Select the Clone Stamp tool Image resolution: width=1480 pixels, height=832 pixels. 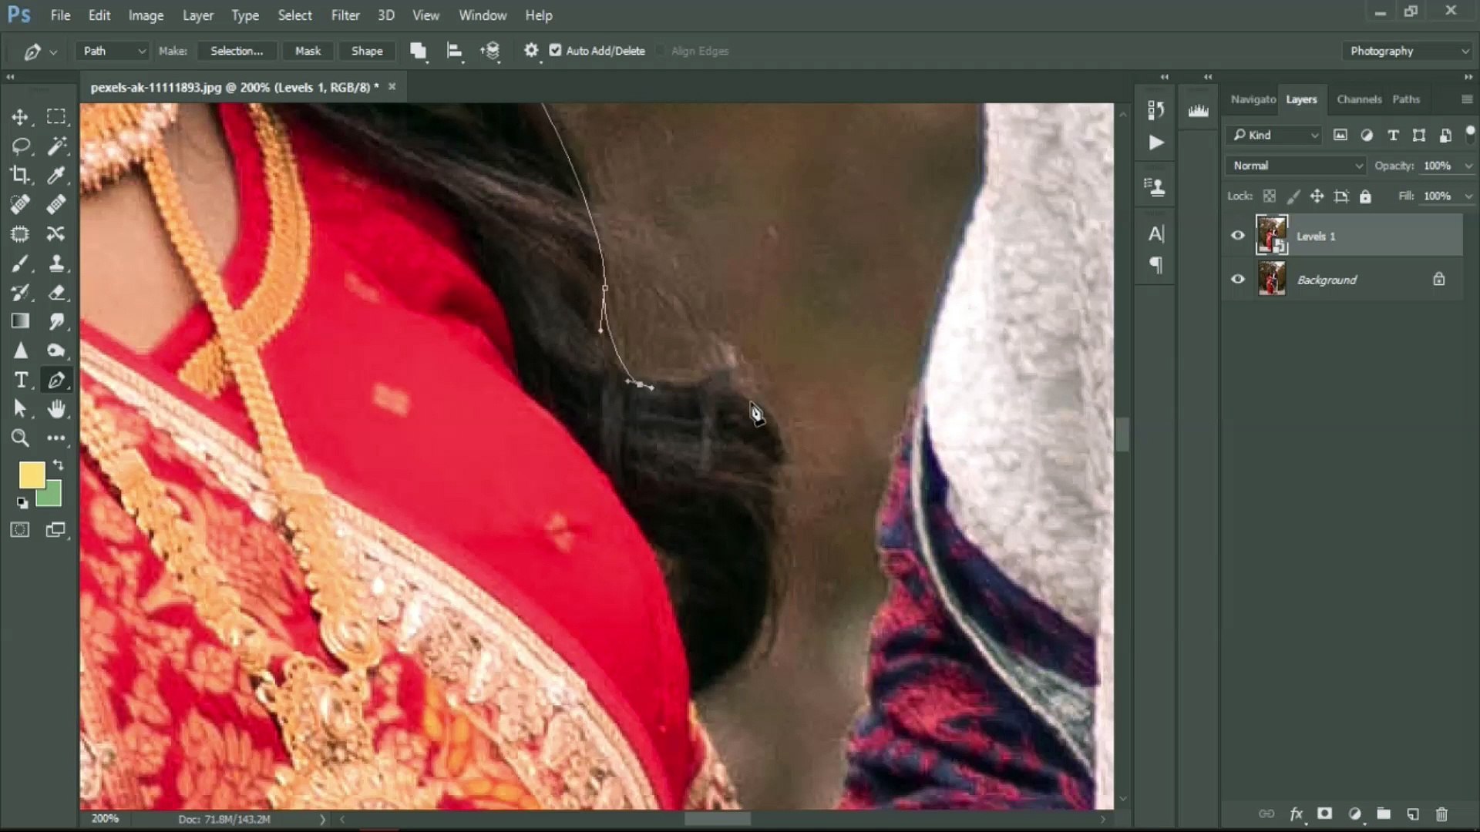click(x=56, y=263)
